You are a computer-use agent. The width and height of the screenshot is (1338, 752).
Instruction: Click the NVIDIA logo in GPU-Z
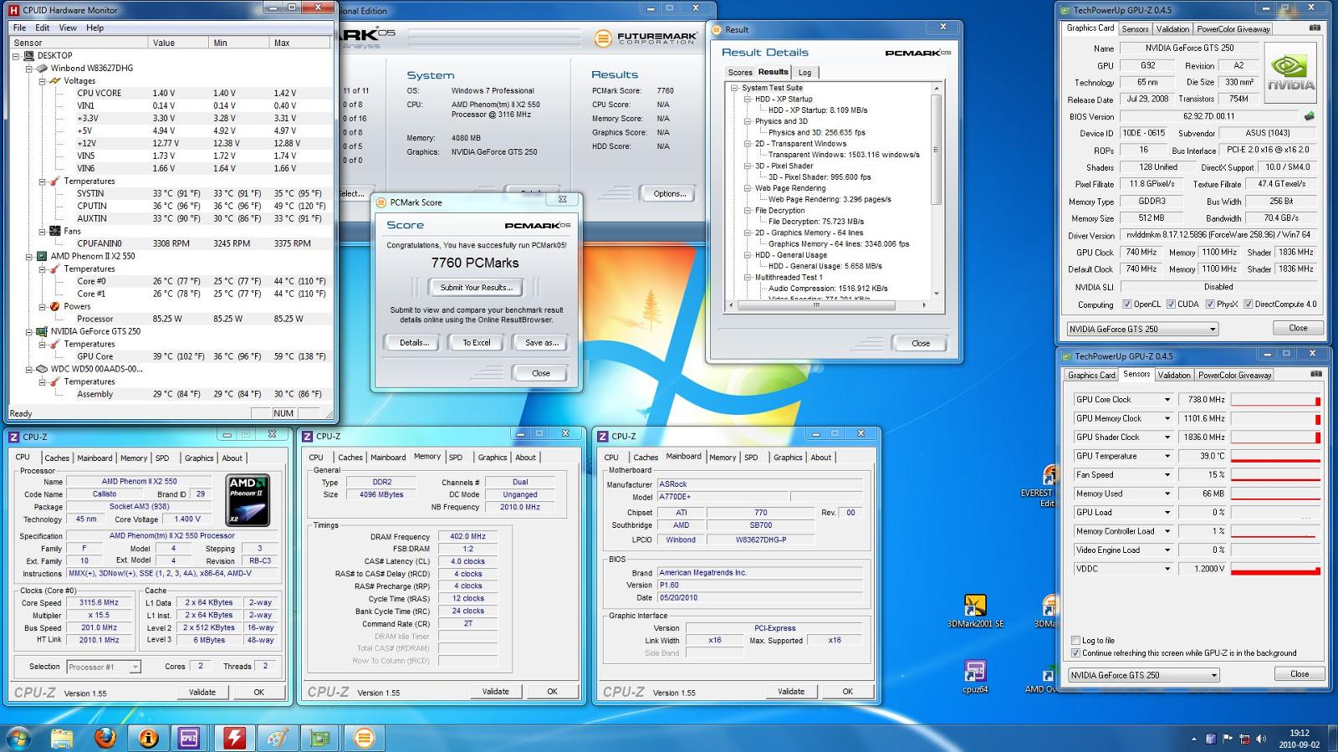[1291, 73]
